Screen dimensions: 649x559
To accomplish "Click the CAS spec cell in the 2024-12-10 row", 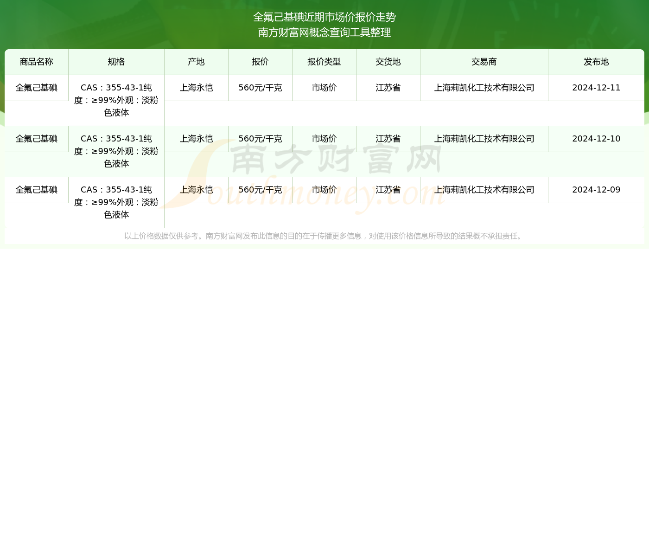I will pos(116,151).
